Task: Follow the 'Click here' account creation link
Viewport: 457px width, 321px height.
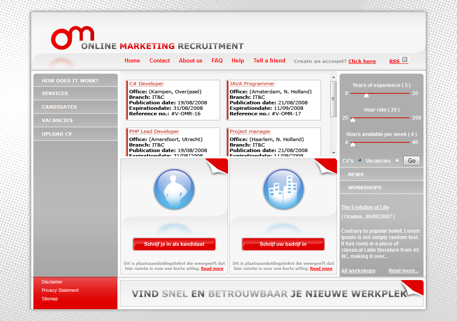Action: point(362,61)
